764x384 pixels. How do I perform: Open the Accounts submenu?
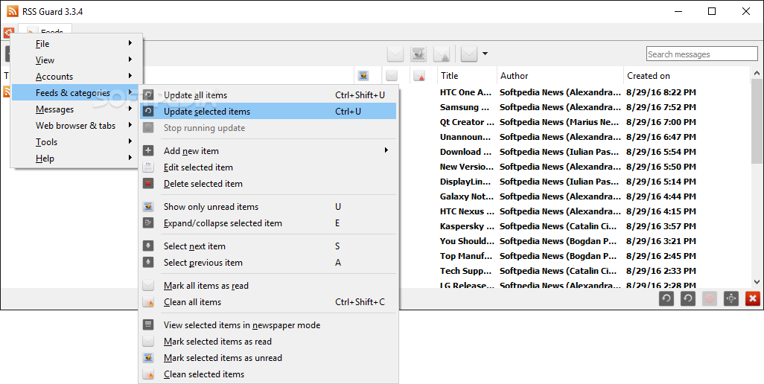click(x=77, y=77)
